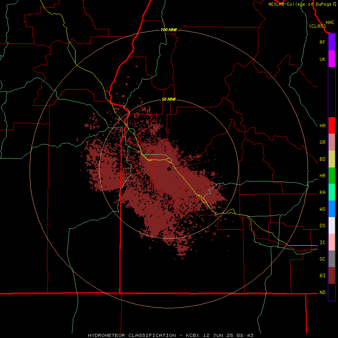Screen dimensions: 338x338
Task: Click the KCBX radar site identifier
Action: [192, 335]
